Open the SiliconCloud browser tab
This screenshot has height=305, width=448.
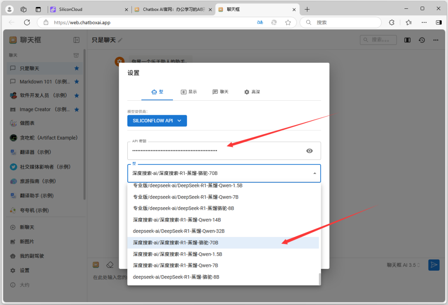pyautogui.click(x=89, y=10)
